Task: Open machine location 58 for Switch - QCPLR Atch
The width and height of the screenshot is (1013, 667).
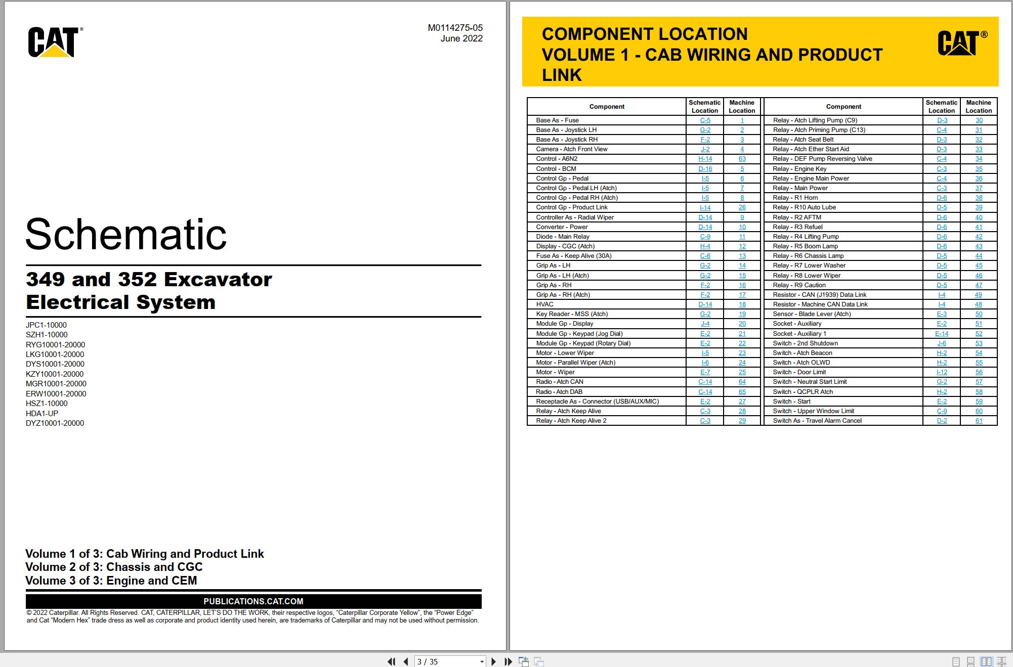Action: 979,392
